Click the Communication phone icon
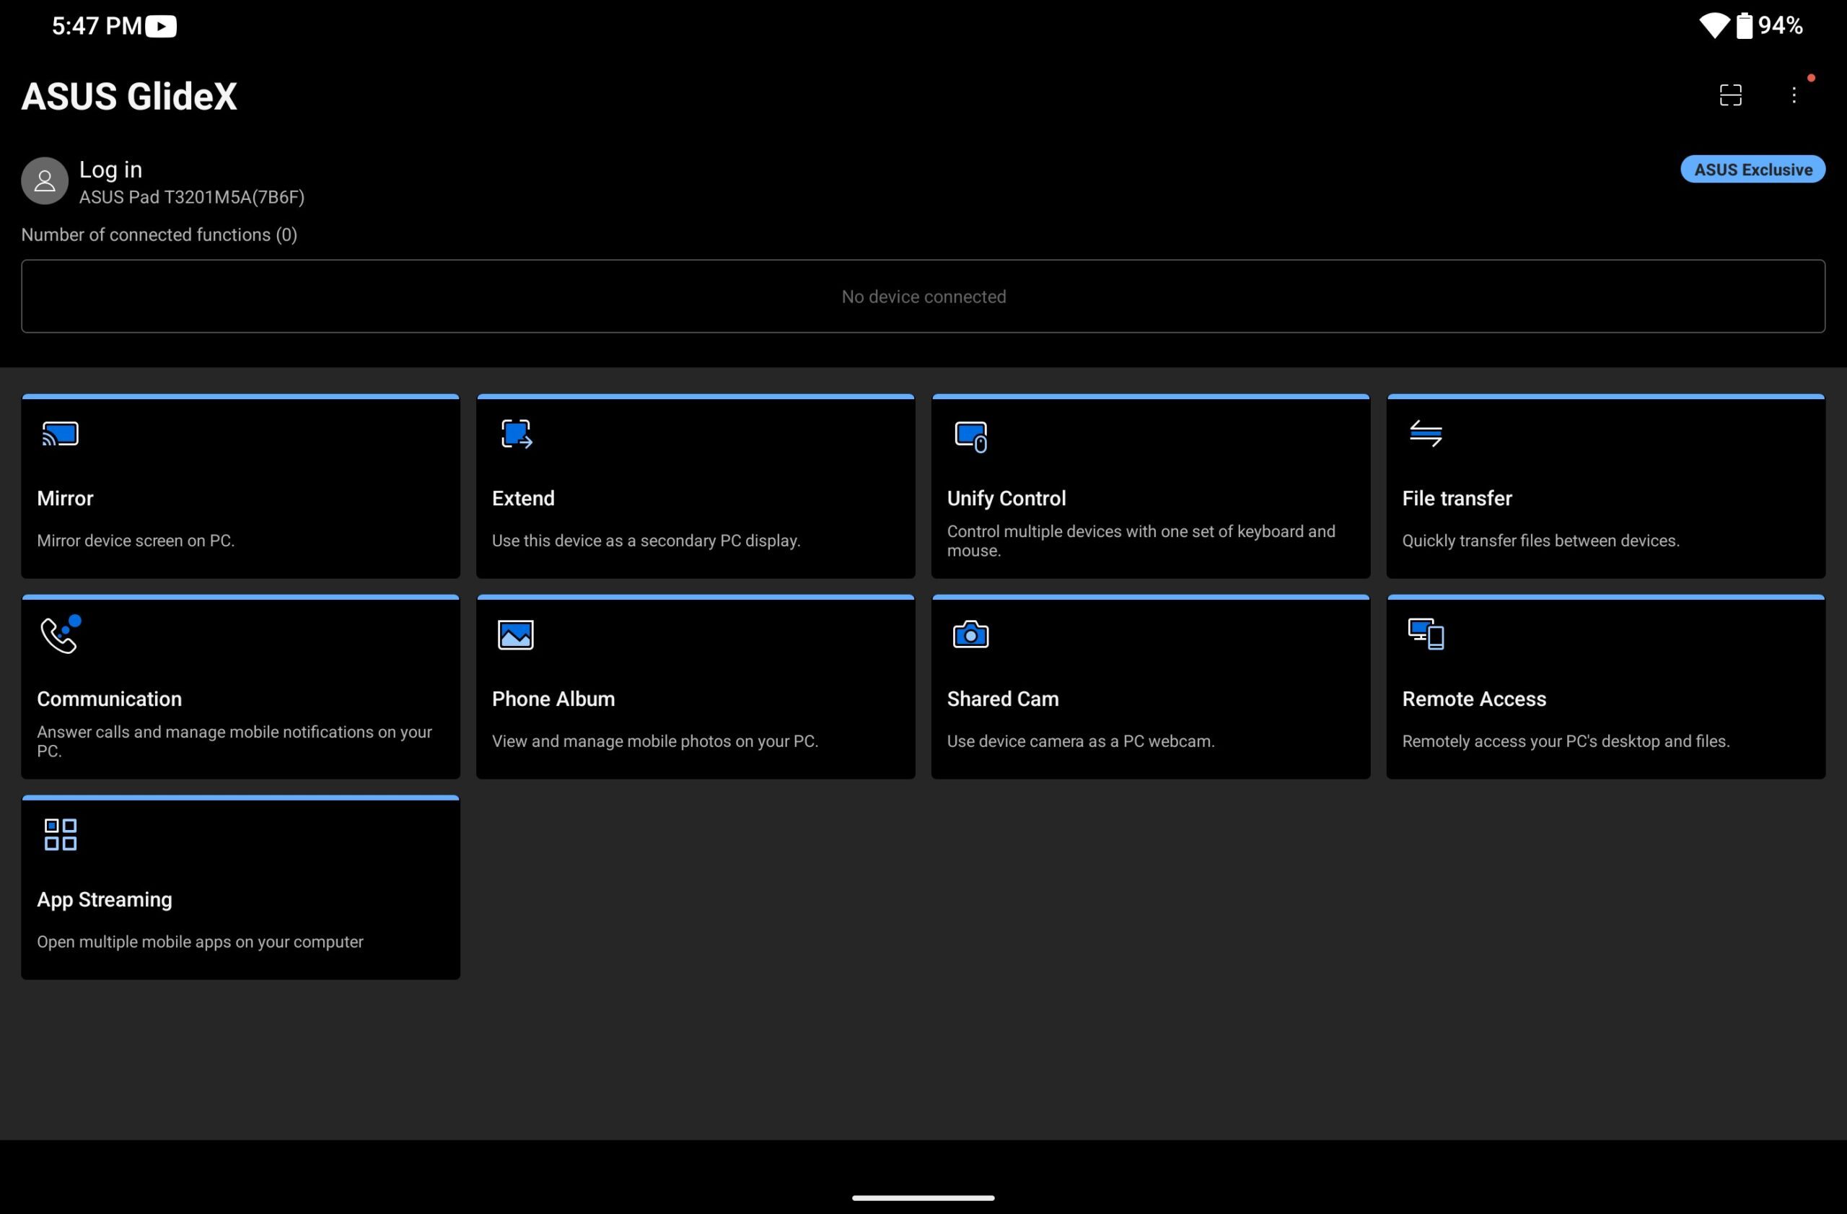The height and width of the screenshot is (1214, 1847). (x=61, y=634)
